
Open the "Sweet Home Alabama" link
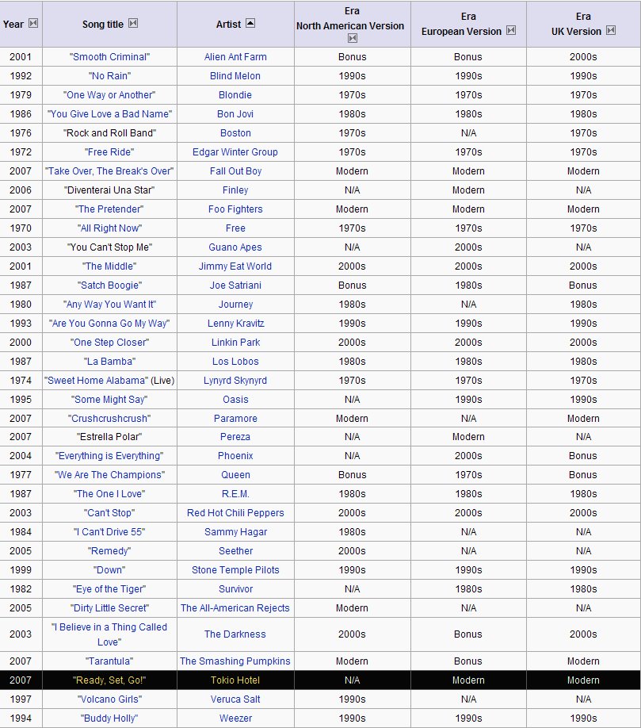97,380
